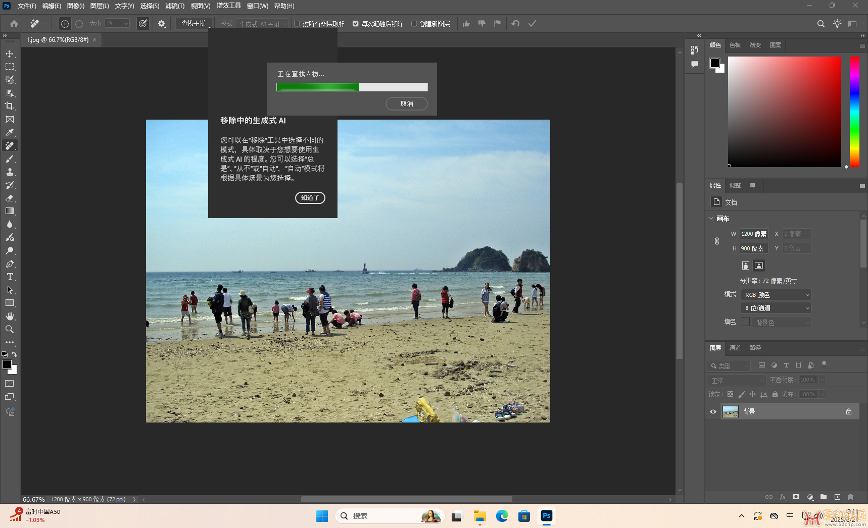Pick a color in the red color field
This screenshot has height=528, width=868.
pyautogui.click(x=785, y=112)
